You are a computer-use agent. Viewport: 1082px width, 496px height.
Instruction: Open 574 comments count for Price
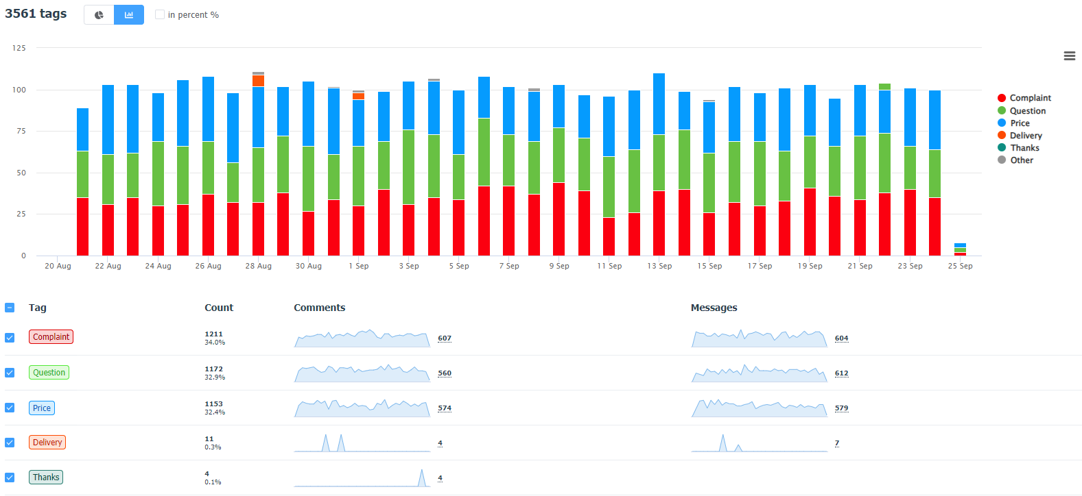445,408
